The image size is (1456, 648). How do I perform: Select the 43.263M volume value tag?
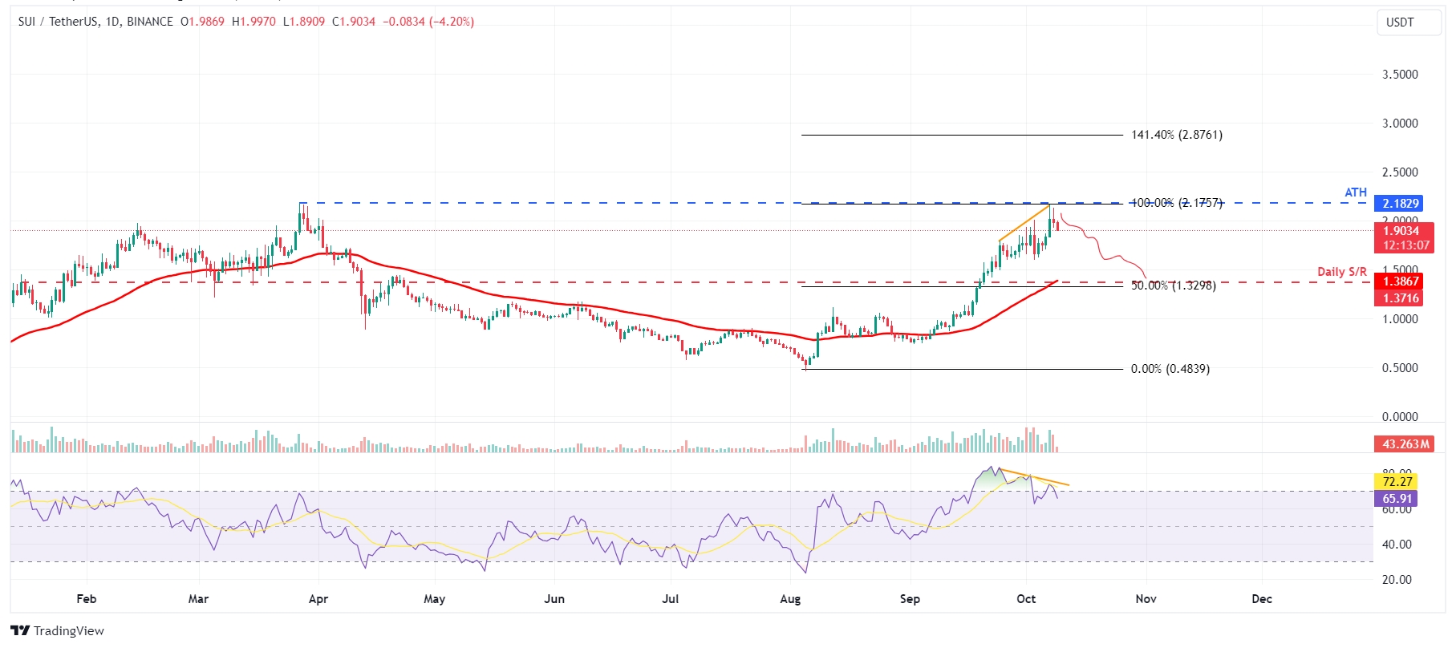1405,444
